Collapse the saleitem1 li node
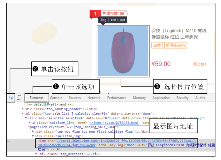This screenshot has width=221, height=160. [x=26, y=118]
